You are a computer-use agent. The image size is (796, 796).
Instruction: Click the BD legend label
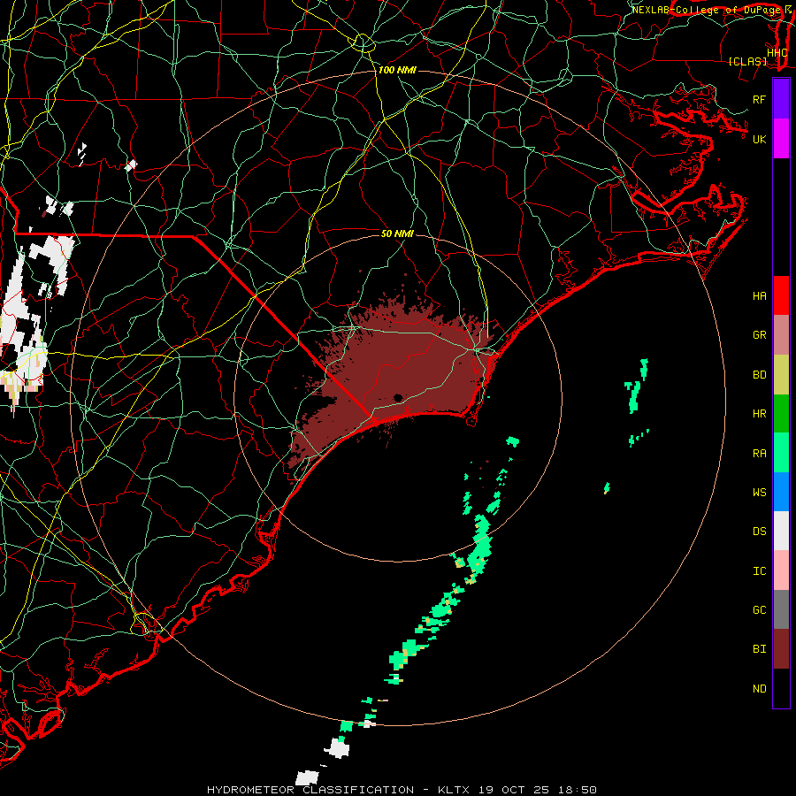[759, 375]
